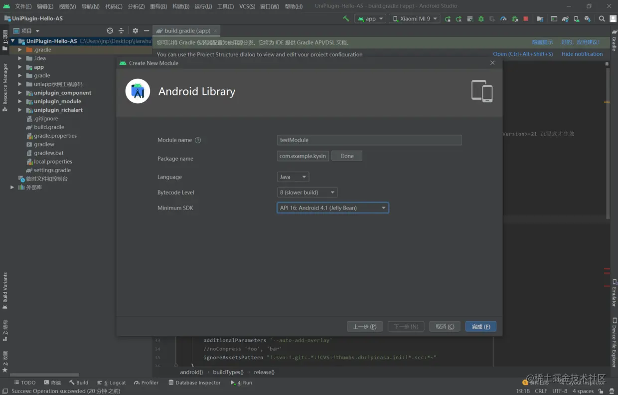Image resolution: width=618 pixels, height=395 pixels.
Task: Open the VCS(S) menu
Action: click(x=247, y=6)
